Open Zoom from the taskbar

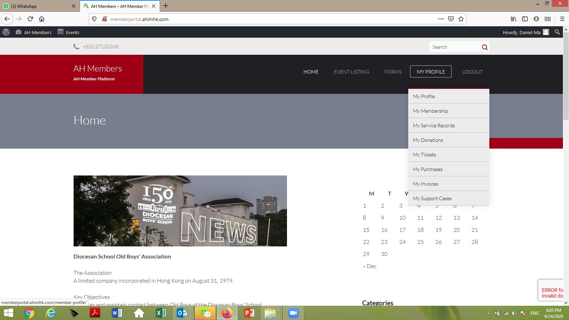293,313
